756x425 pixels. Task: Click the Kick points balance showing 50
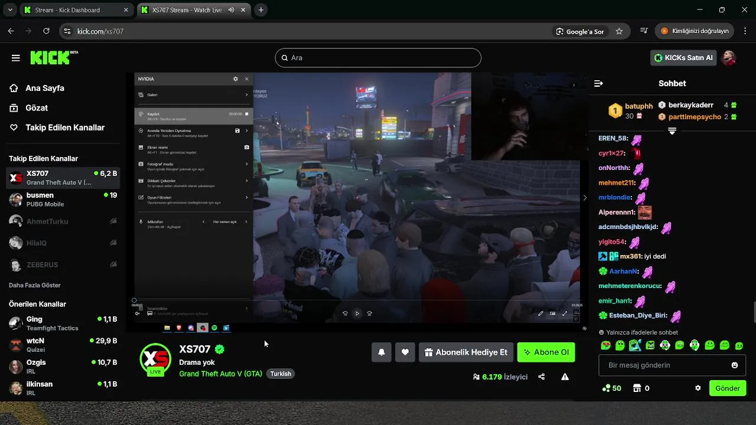pos(611,388)
